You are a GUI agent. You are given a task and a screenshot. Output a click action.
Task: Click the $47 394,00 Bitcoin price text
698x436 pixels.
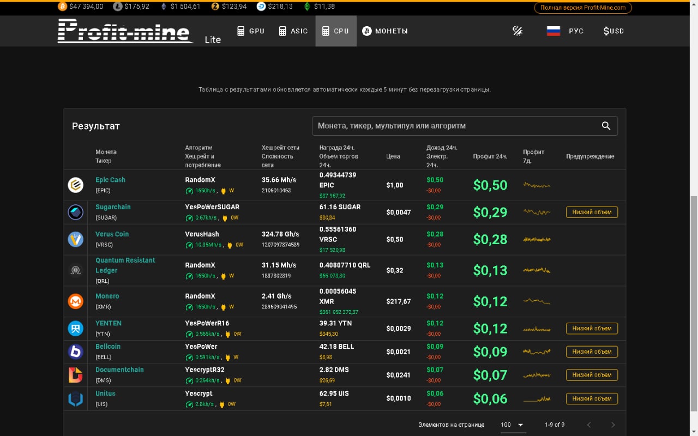click(x=86, y=7)
